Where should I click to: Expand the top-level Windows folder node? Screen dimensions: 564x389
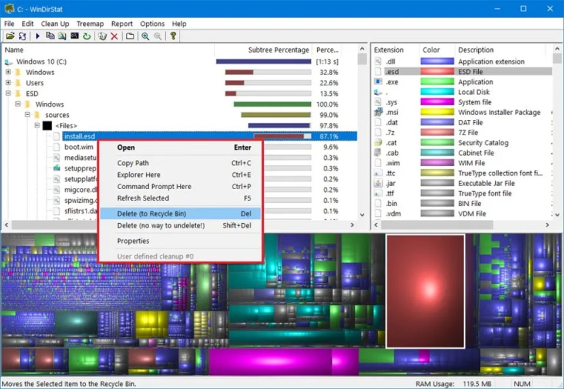click(8, 72)
